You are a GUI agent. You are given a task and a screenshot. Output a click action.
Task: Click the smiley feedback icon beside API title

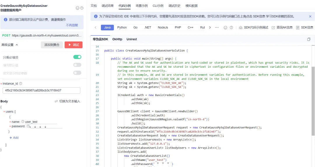click(x=77, y=8)
